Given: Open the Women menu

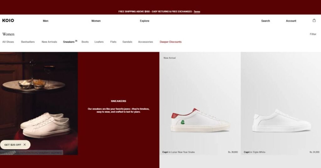Looking at the screenshot, I should pyautogui.click(x=96, y=21).
